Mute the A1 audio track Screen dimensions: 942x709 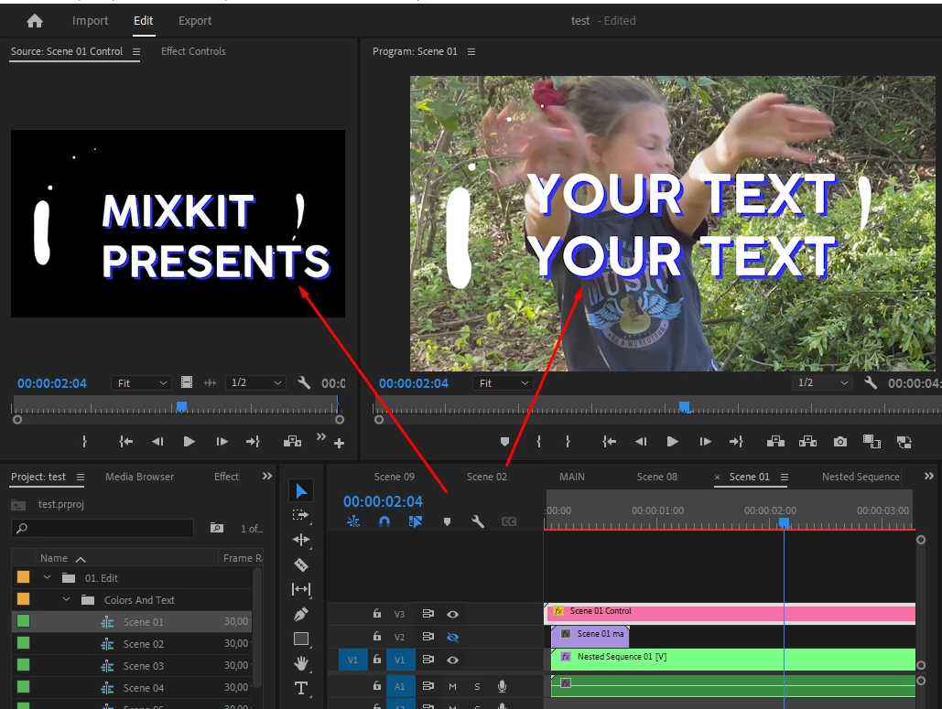point(452,686)
